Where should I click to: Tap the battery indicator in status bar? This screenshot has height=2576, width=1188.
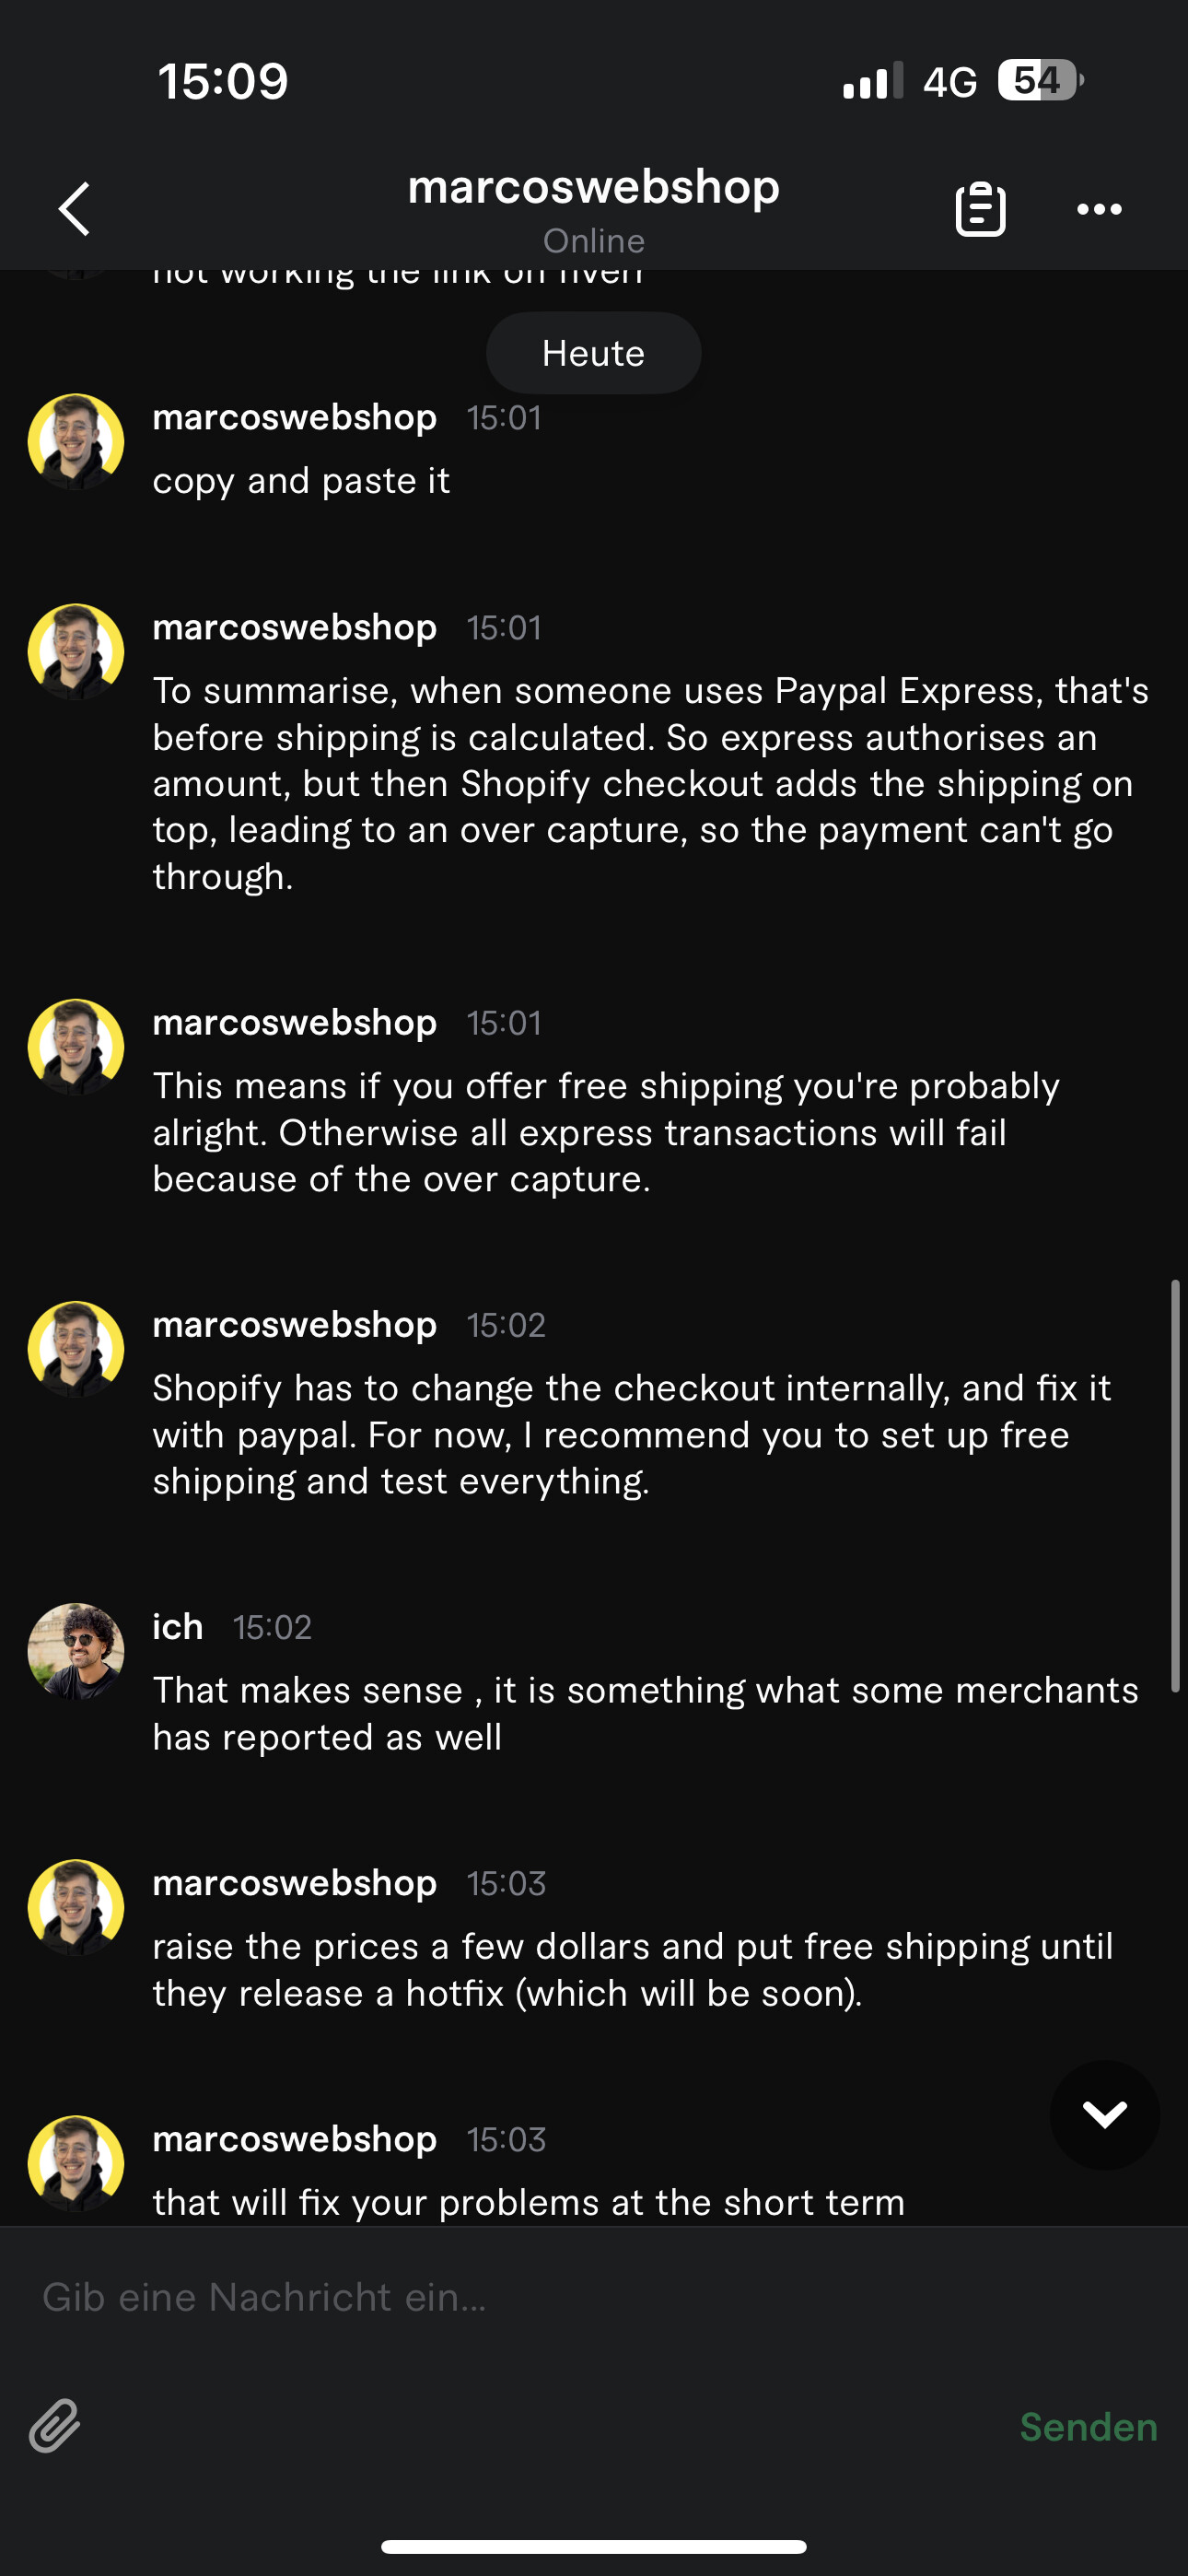click(x=1040, y=80)
